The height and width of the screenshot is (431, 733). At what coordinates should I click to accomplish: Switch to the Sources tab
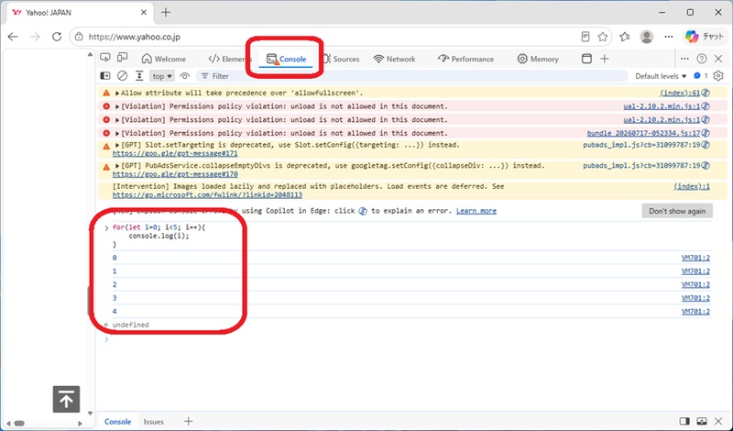pos(341,59)
